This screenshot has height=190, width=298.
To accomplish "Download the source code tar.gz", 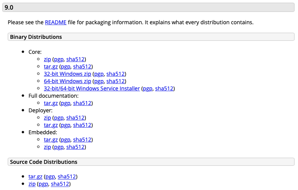I will click(x=35, y=177).
